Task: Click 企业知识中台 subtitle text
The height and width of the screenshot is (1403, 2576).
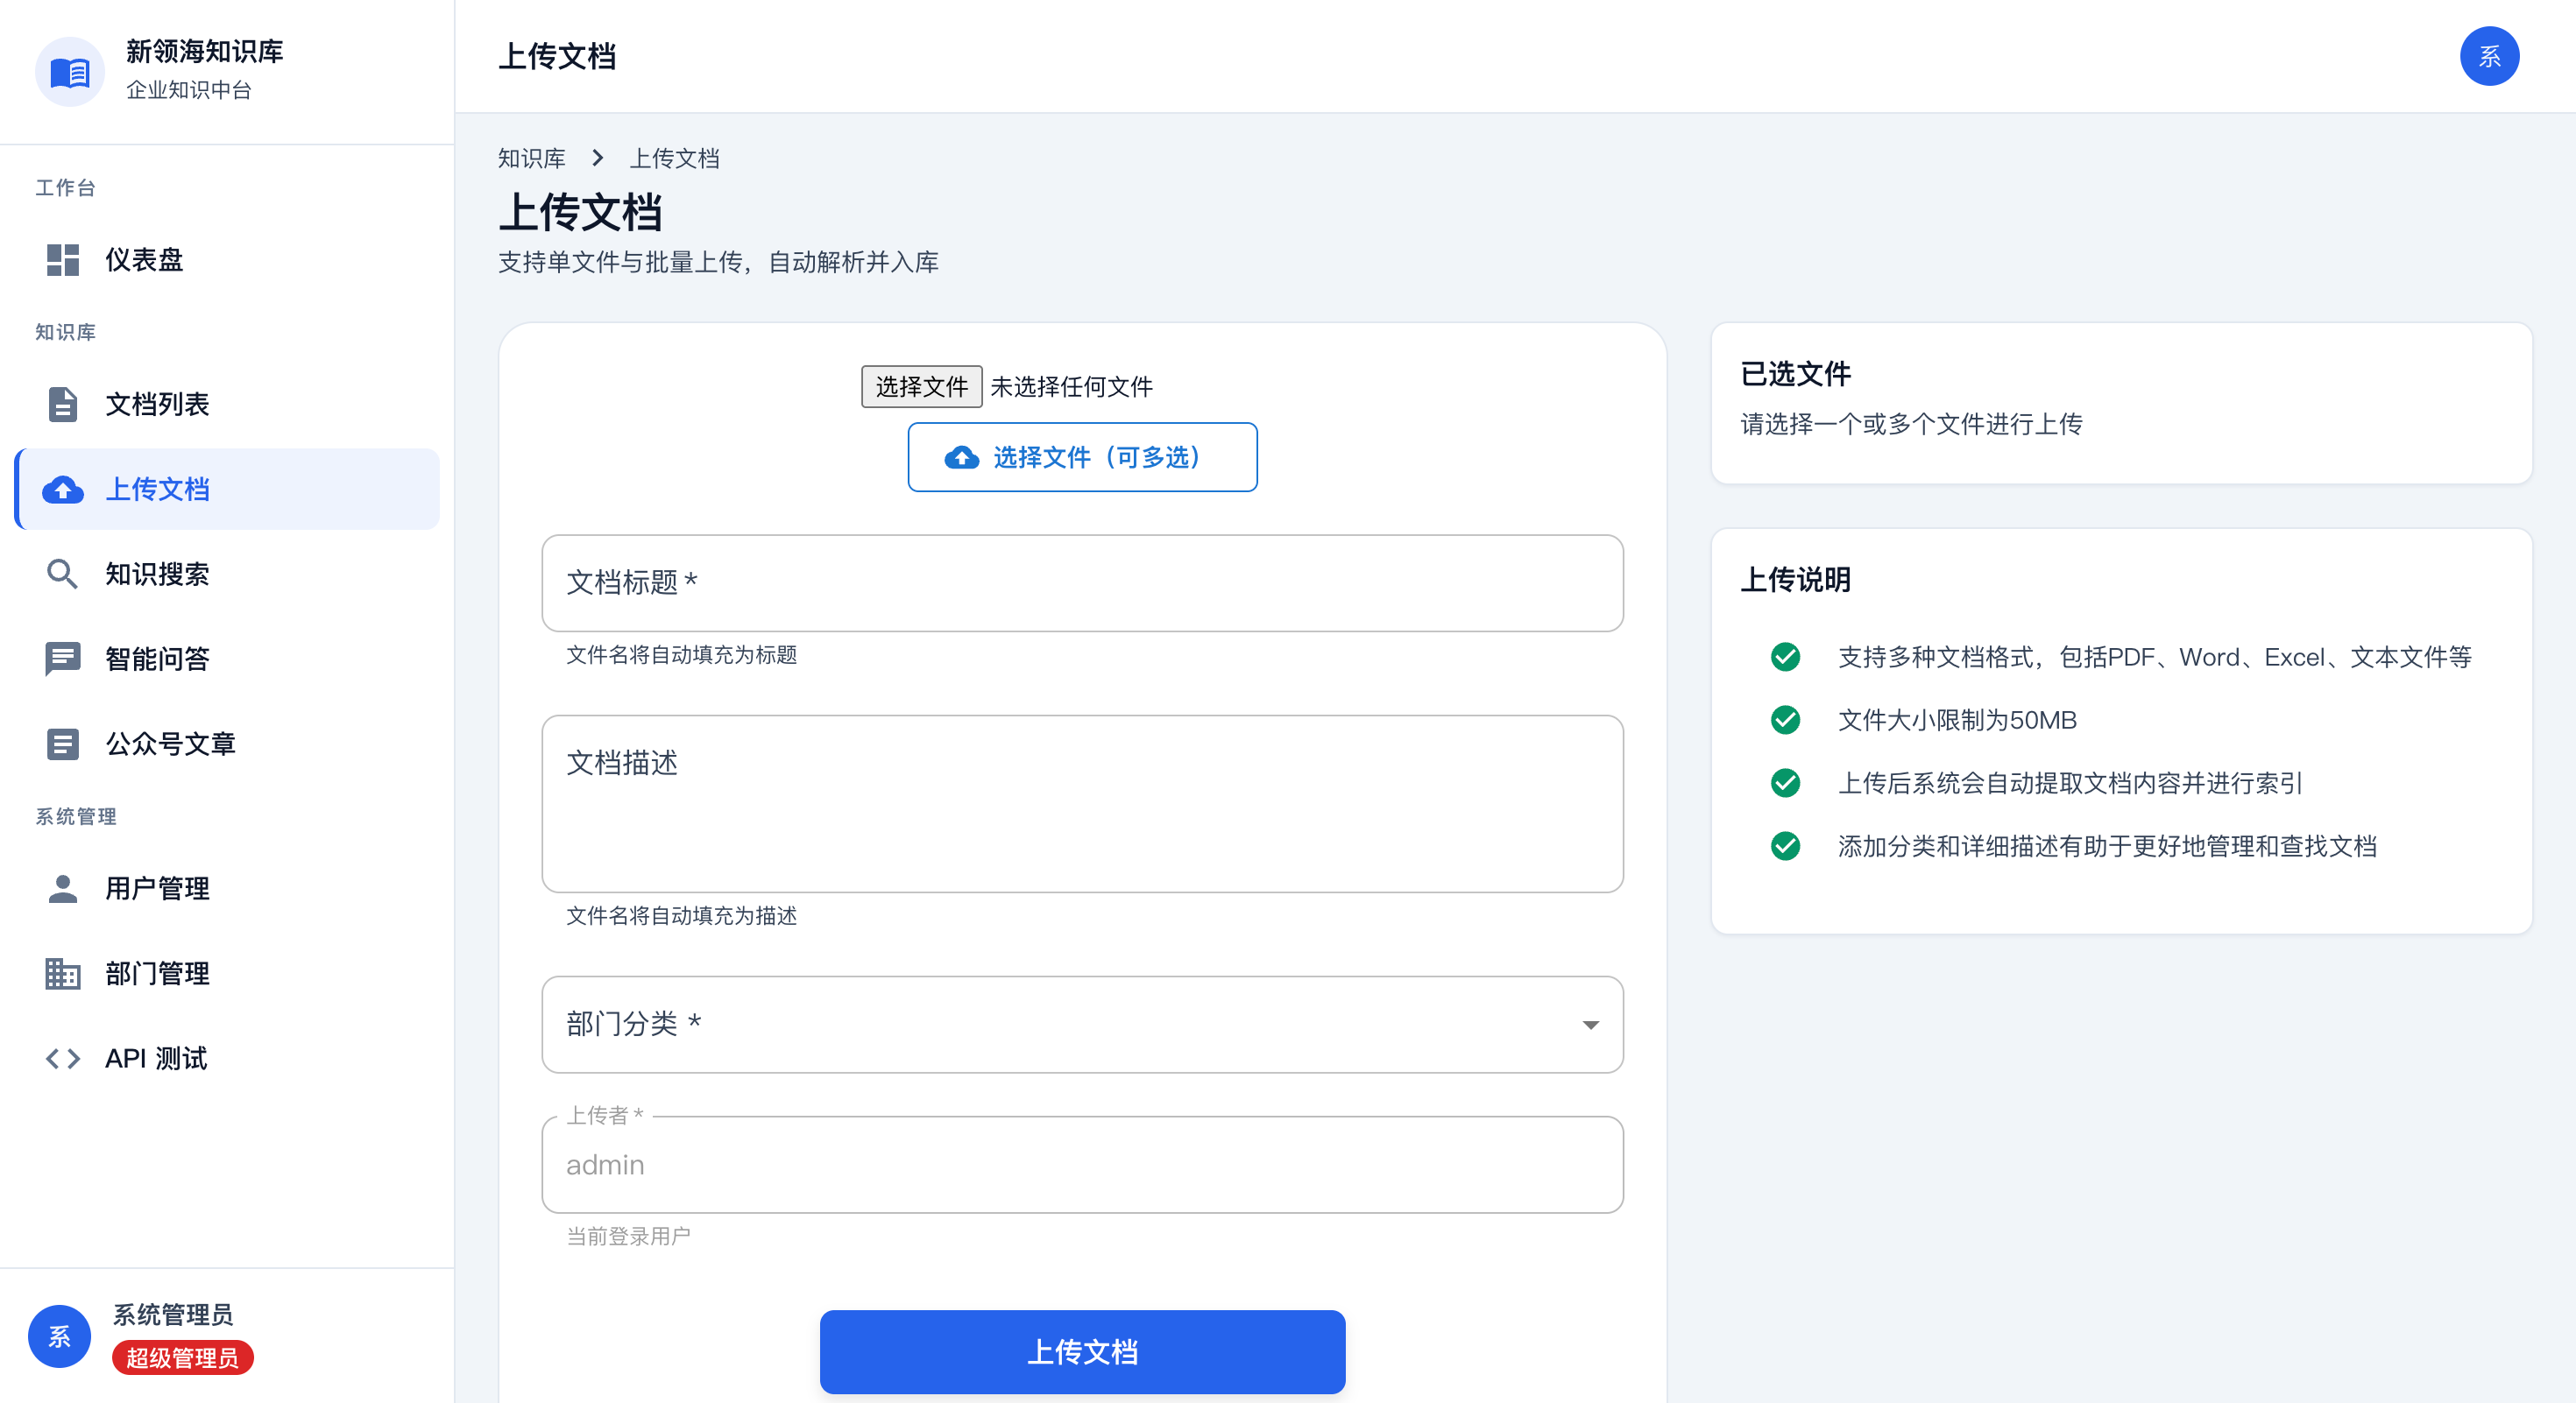Action: click(x=188, y=90)
